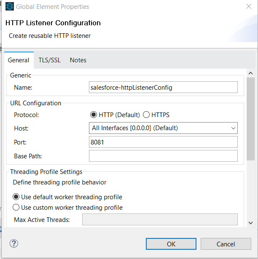Choose Use default worker threading profile

pos(16,197)
